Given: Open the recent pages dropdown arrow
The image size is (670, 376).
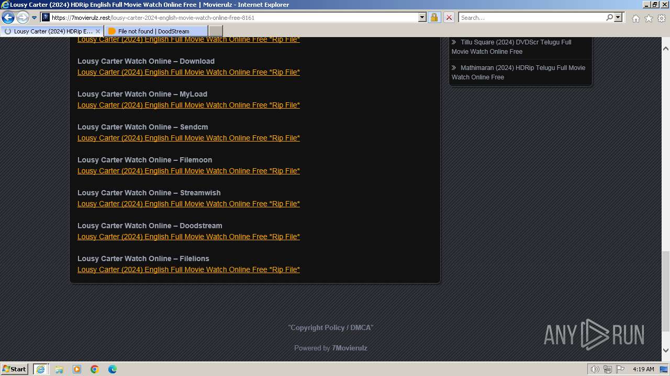Looking at the screenshot, I should [x=35, y=18].
